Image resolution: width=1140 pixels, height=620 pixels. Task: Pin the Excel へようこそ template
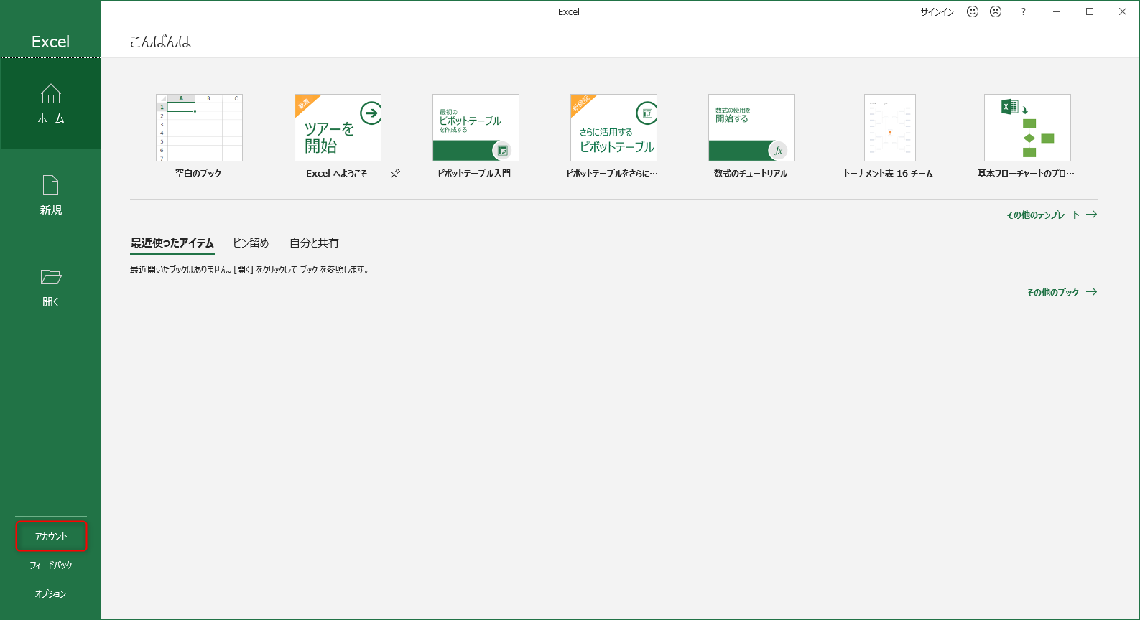pos(396,173)
